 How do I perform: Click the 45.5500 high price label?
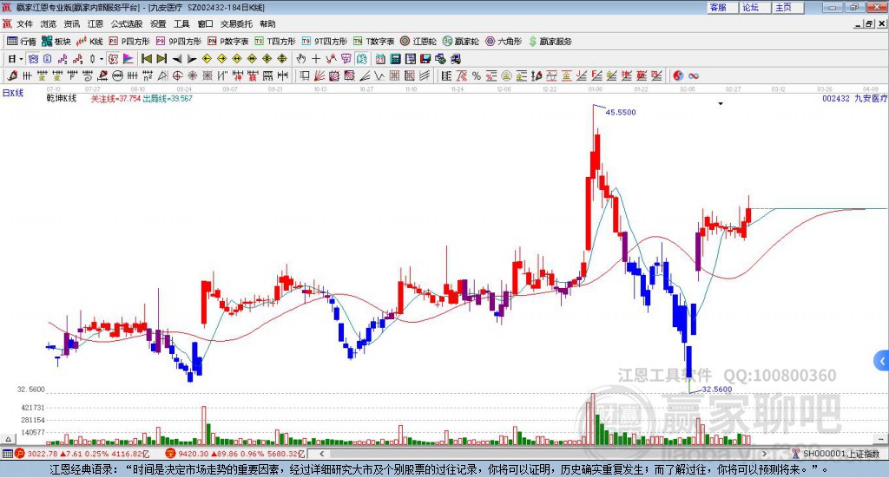pyautogui.click(x=621, y=112)
